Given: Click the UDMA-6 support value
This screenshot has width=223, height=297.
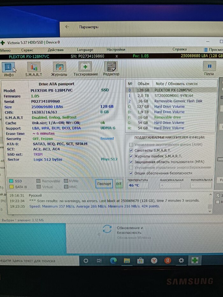Looking at the screenshot, I should (108, 128).
